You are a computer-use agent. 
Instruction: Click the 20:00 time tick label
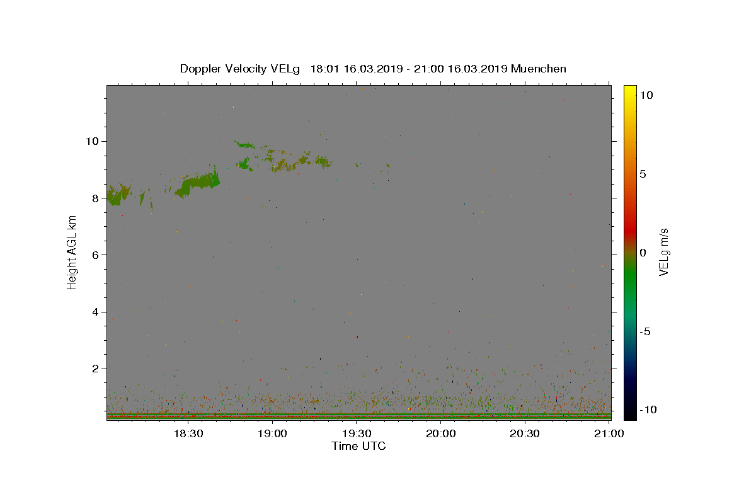click(x=440, y=433)
